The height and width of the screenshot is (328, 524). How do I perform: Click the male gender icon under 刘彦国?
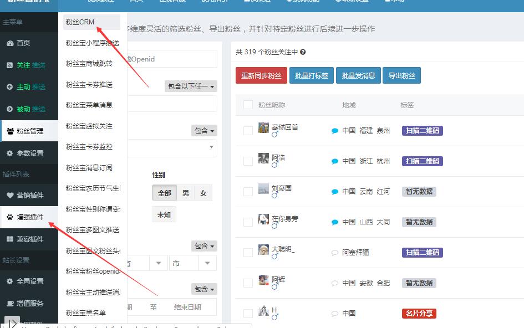[x=274, y=195]
